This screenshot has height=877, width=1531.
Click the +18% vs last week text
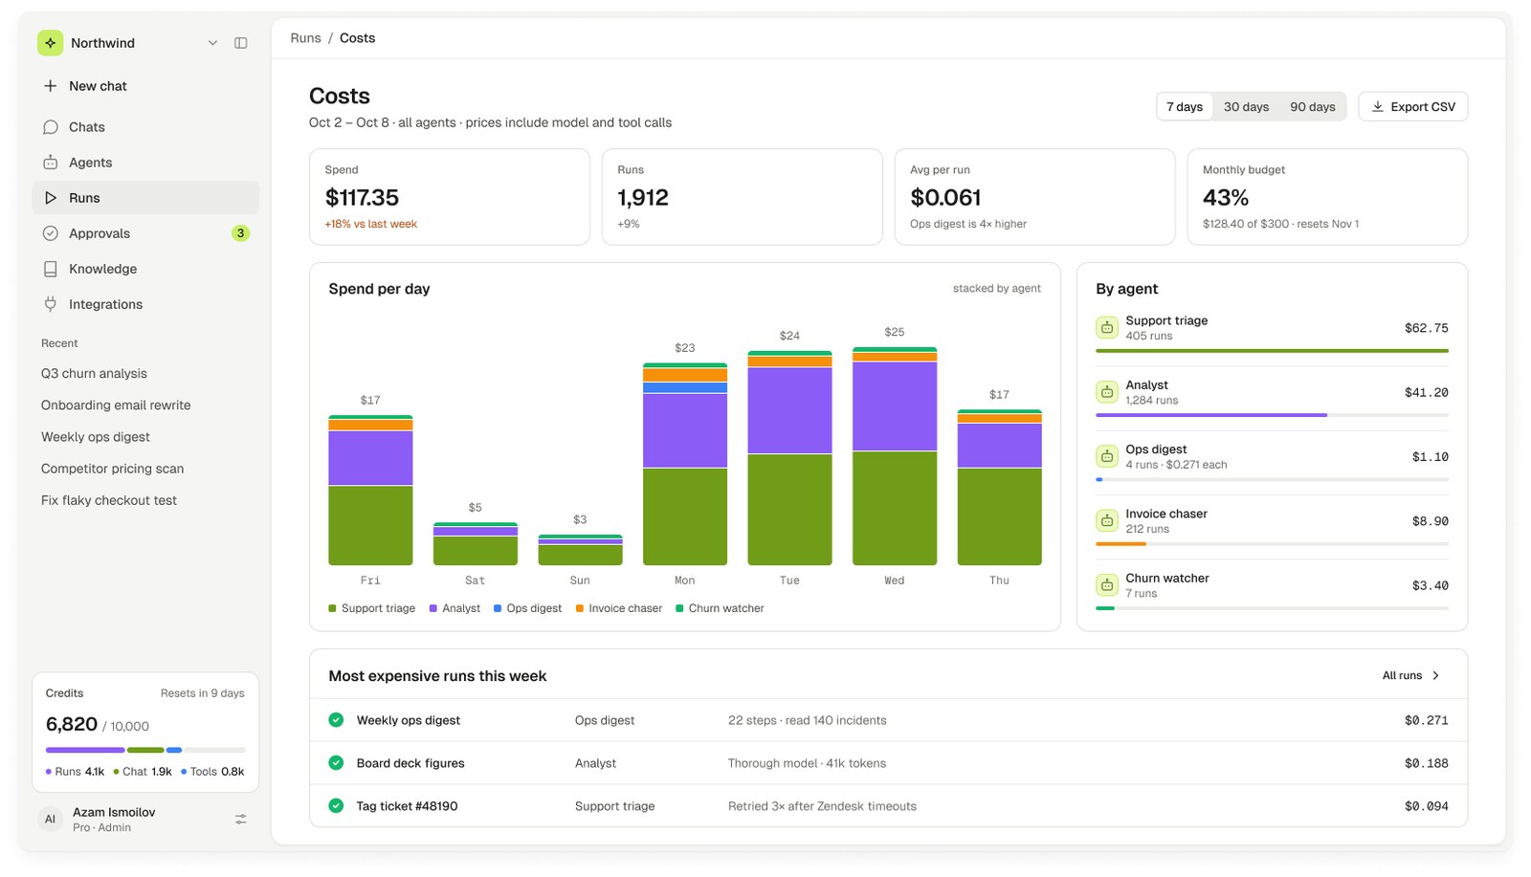click(370, 225)
